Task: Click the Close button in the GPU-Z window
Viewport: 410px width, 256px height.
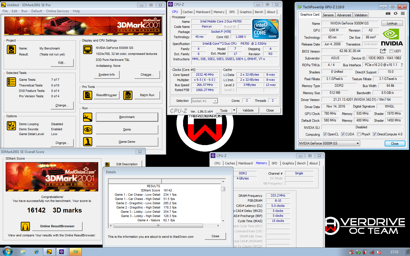Action: (395, 144)
